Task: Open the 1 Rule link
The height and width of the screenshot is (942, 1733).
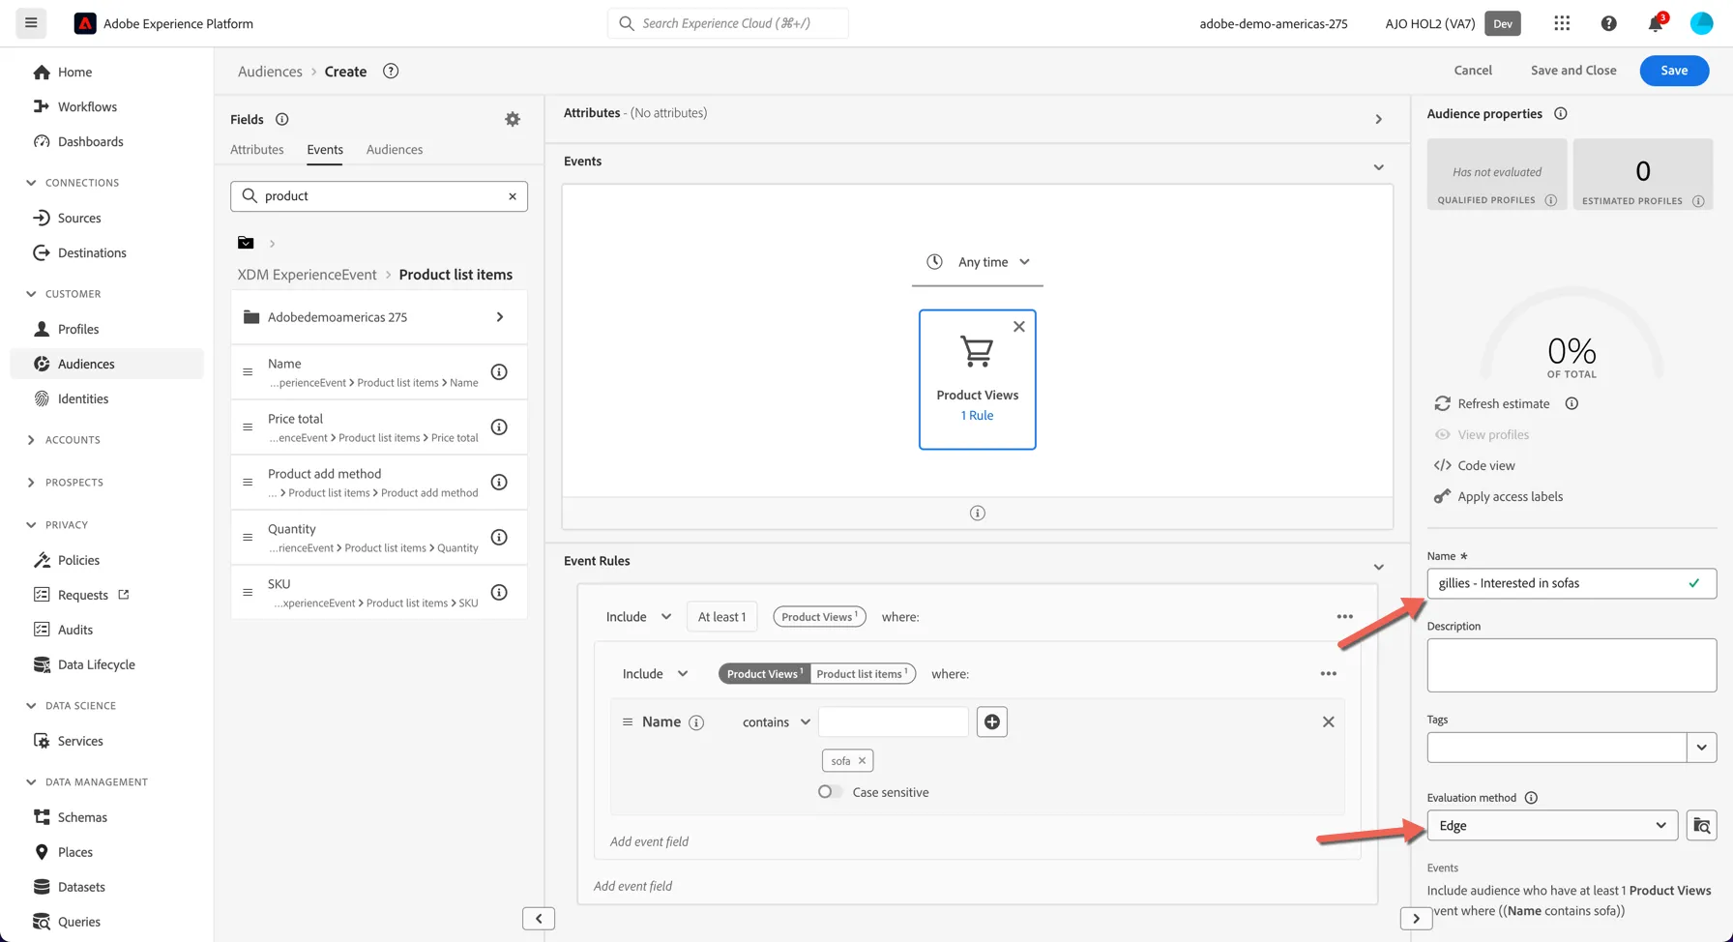Action: coord(977,416)
